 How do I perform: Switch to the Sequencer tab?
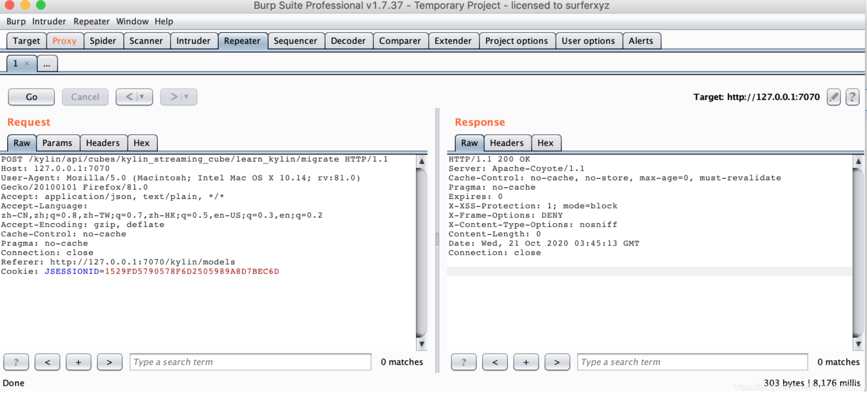click(295, 41)
